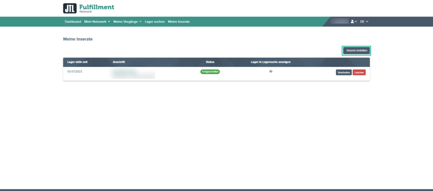Click the Meine Inserate page heading
The width and height of the screenshot is (433, 191).
[78, 39]
